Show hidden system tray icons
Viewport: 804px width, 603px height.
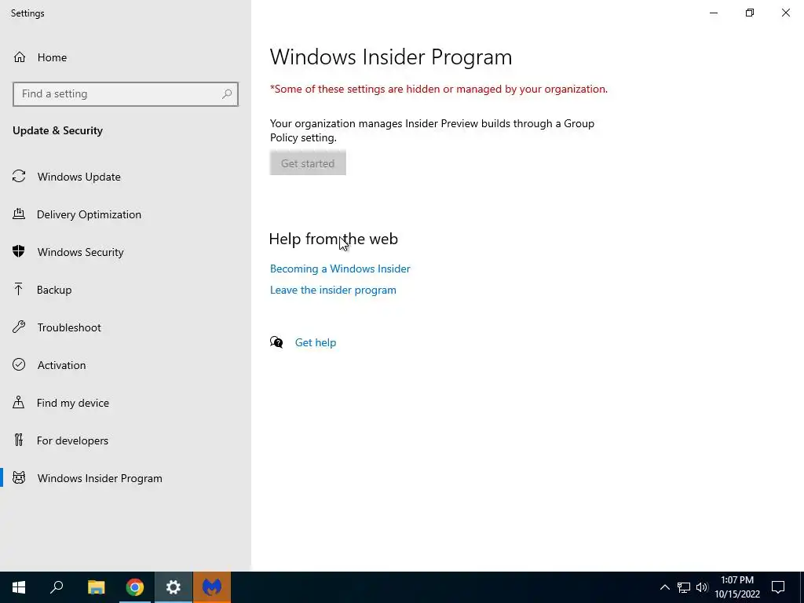click(664, 587)
